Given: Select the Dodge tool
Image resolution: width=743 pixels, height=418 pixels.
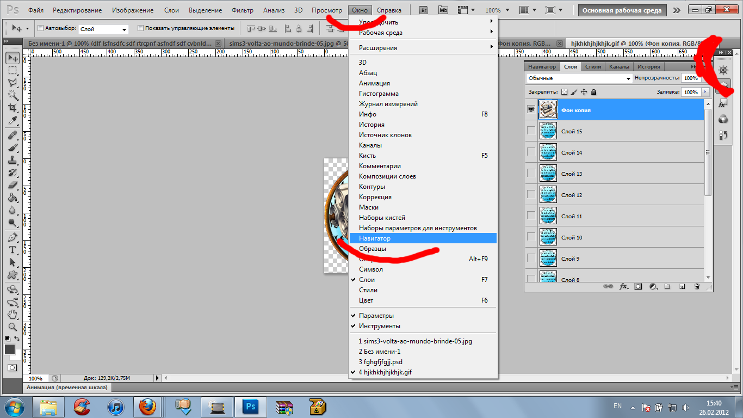Looking at the screenshot, I should [13, 223].
